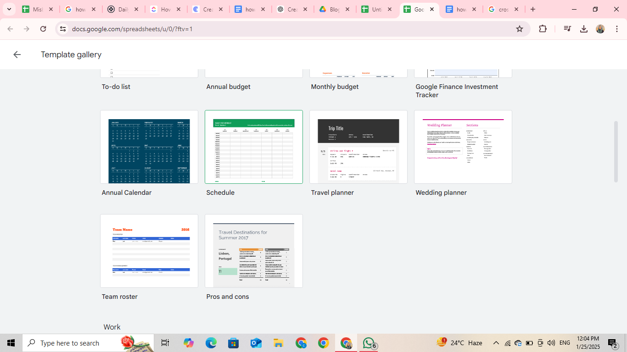
Task: View site information icon in address bar
Action: click(63, 29)
